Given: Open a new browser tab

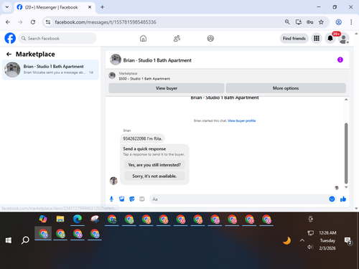Looking at the screenshot, I should tap(102, 7).
